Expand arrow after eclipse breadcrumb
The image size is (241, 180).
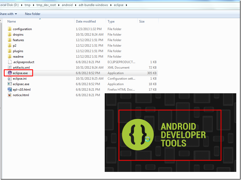(x=127, y=5)
